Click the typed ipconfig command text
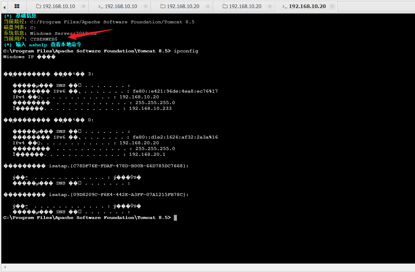The image size is (415, 272). tap(186, 51)
